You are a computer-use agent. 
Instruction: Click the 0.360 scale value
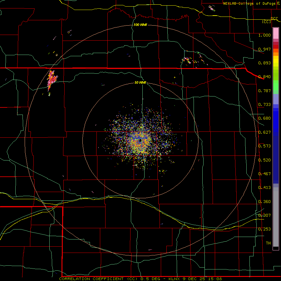[264, 202]
